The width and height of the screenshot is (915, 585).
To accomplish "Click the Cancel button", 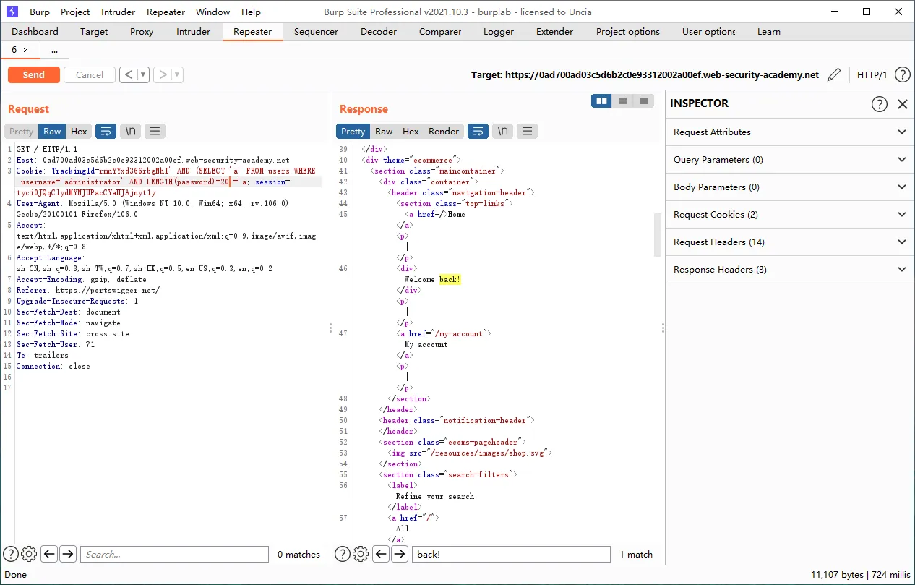I will [x=90, y=74].
